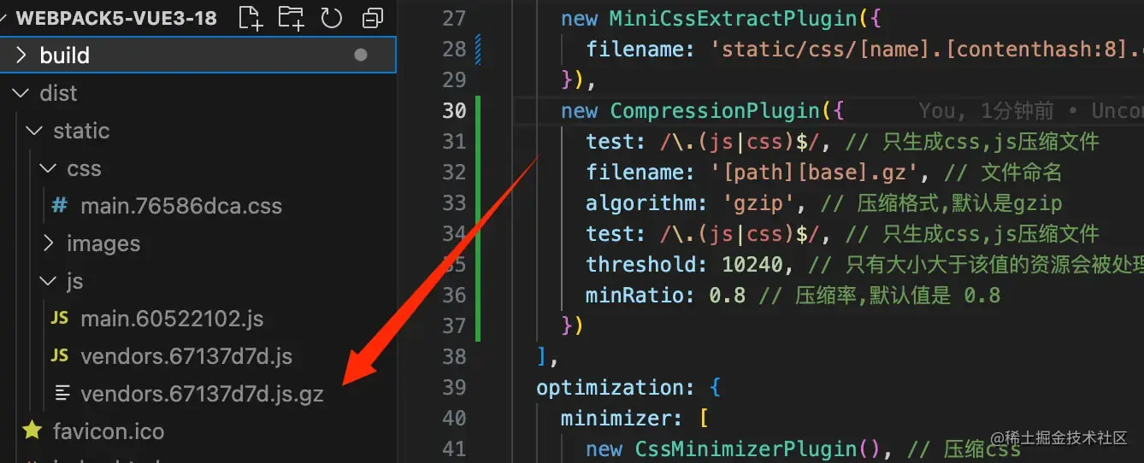This screenshot has width=1144, height=463.
Task: Click 'CompressionPlugin' on line 30
Action: pos(714,110)
